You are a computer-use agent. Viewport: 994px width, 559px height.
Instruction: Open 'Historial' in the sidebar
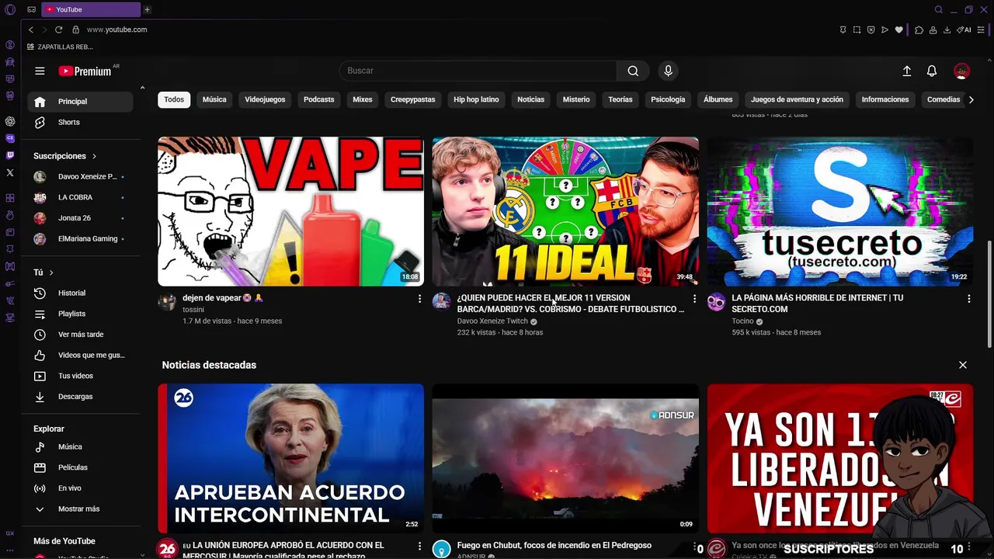[78, 293]
